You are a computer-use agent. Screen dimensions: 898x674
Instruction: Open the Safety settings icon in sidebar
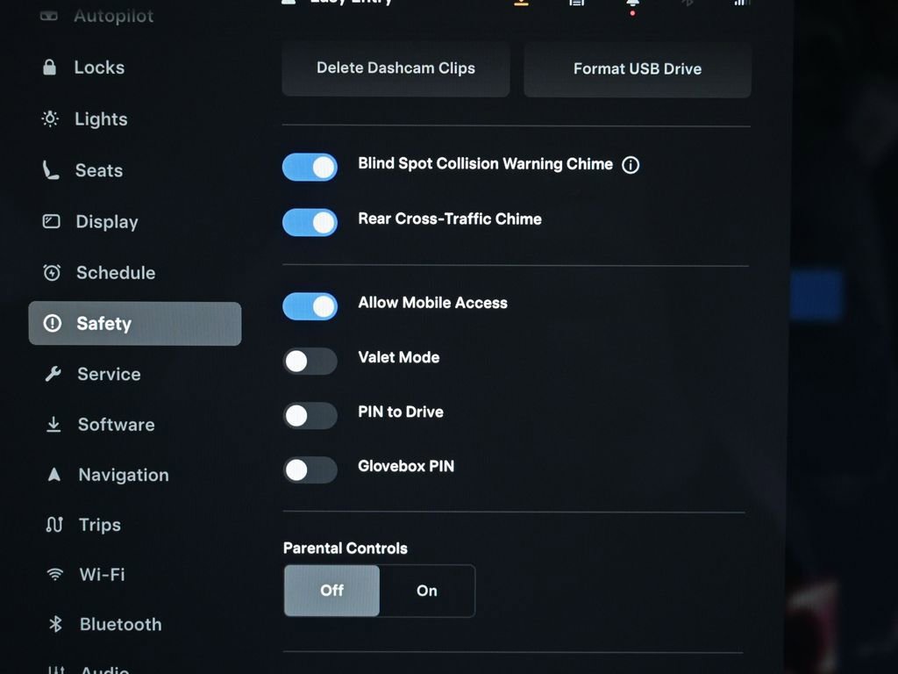[x=52, y=323]
